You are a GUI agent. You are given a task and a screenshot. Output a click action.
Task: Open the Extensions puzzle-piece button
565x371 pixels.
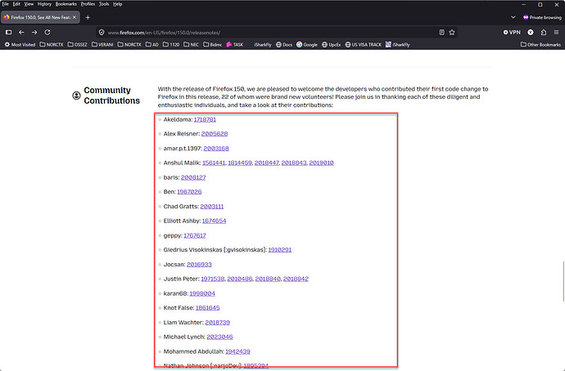[x=544, y=33]
